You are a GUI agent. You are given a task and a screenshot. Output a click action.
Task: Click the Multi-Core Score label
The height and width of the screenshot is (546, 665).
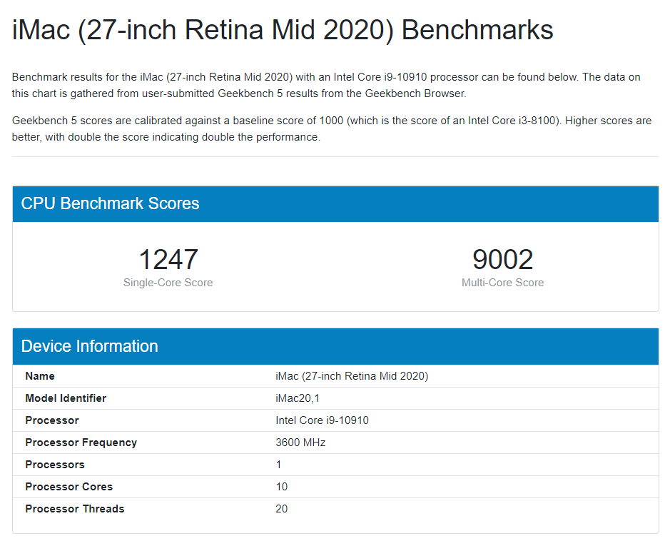click(x=502, y=283)
